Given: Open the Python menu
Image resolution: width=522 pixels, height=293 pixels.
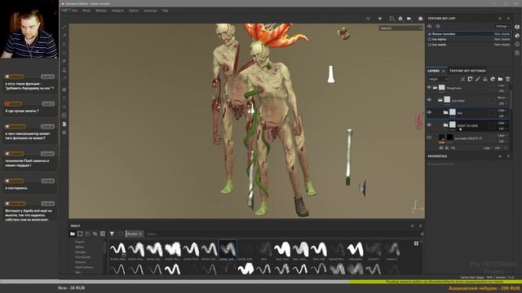Looking at the screenshot, I should coord(134,11).
